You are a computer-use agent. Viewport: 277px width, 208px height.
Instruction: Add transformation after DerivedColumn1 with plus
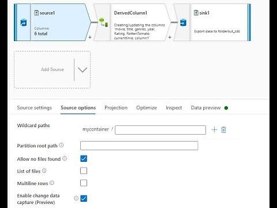click(170, 37)
